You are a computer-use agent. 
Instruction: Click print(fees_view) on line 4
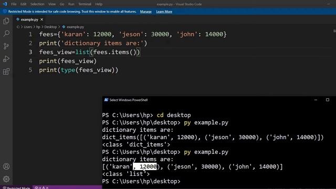(68, 61)
